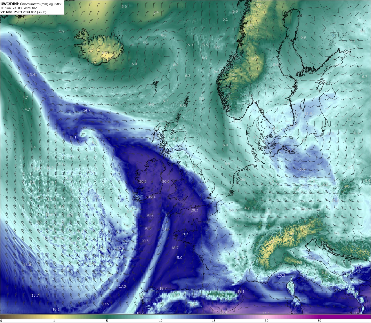The image size is (371, 323).
Task: Click the map value 5.5
Action: coord(205,45)
